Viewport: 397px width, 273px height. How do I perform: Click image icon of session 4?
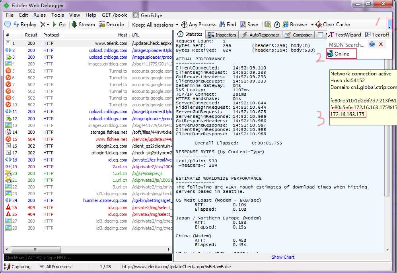pos(8,63)
